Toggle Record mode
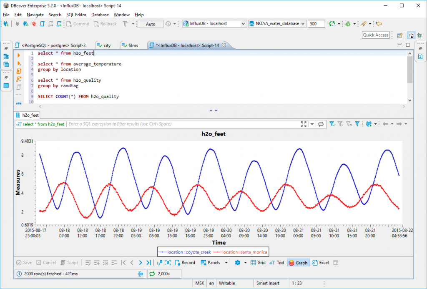This screenshot has width=427, height=289. [185, 263]
